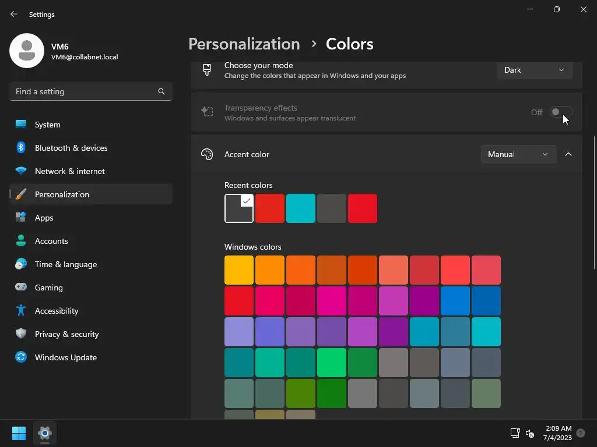
Task: Open the Manual accent color dropdown
Action: [518, 154]
